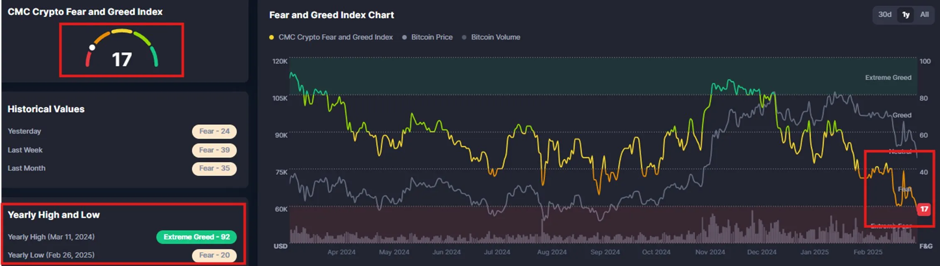The image size is (940, 266).
Task: Show All time chart range
Action: (x=924, y=15)
